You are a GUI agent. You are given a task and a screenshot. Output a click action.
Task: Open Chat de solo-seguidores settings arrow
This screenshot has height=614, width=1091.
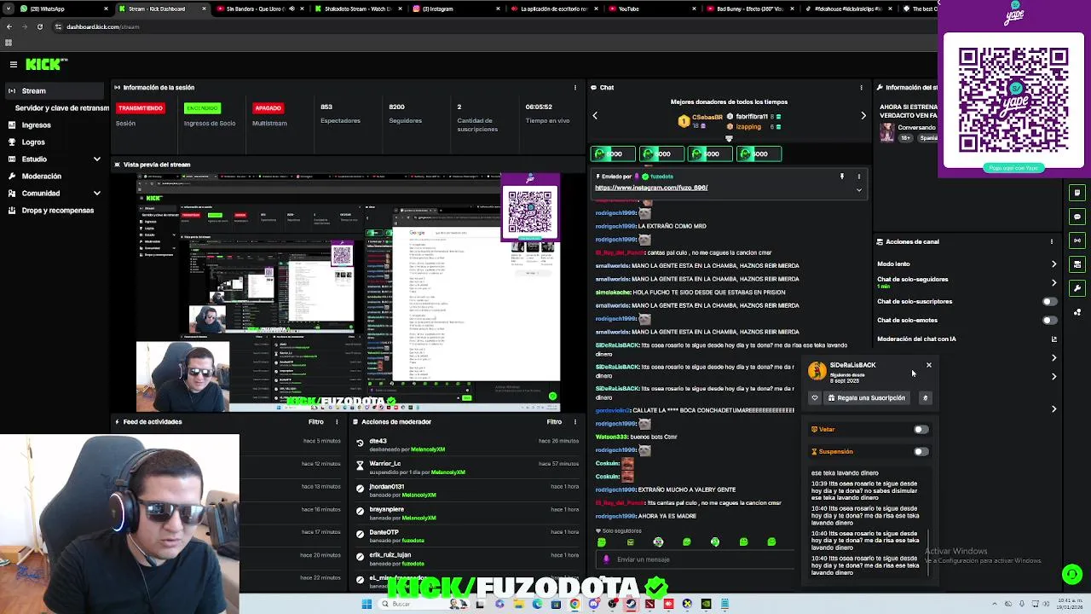1053,282
